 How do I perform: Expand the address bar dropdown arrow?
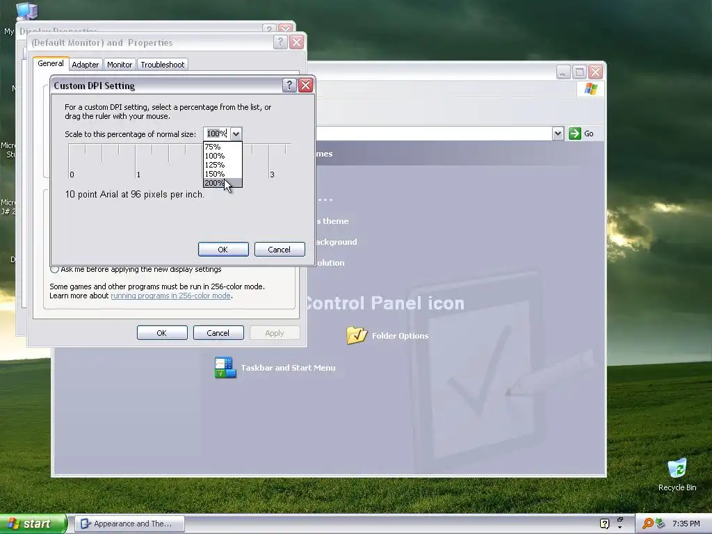click(x=558, y=133)
